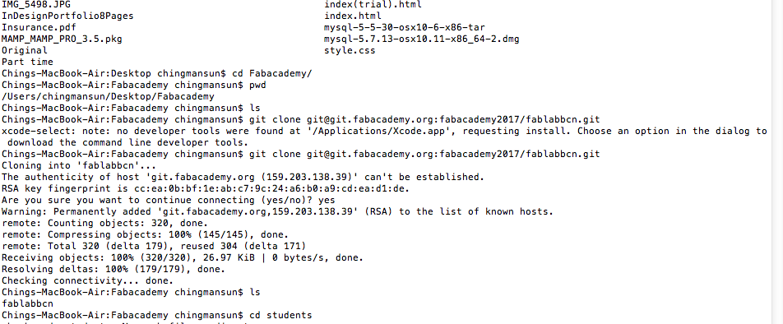Select the index.html filename
This screenshot has height=324, width=783.
(353, 16)
